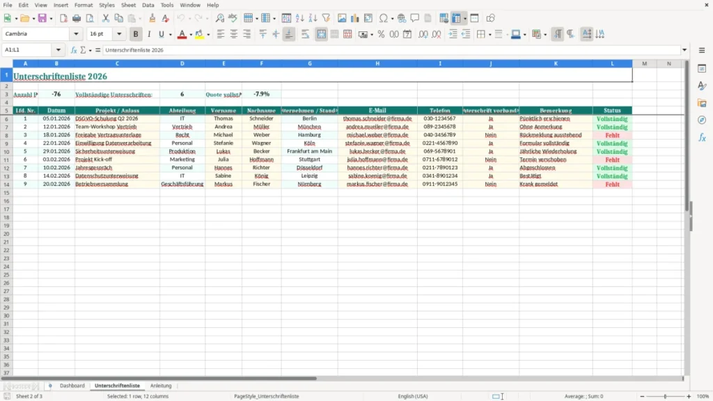Click the horizontal scrollbar
This screenshot has width=713, height=401.
158,378
